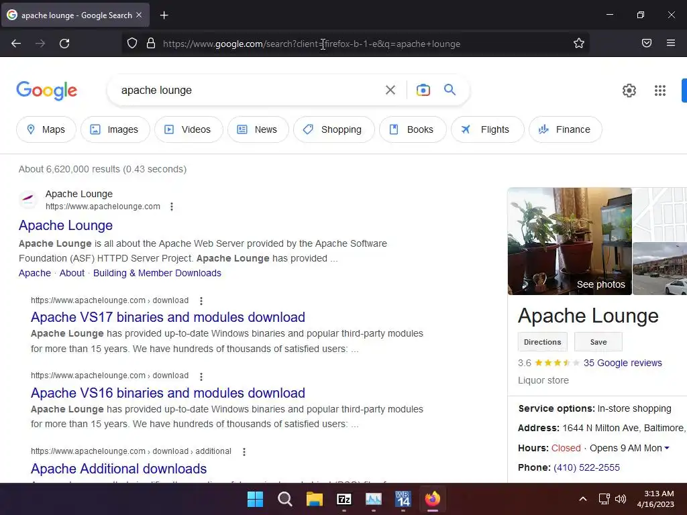Switch to Firefox in the taskbar

tap(433, 499)
